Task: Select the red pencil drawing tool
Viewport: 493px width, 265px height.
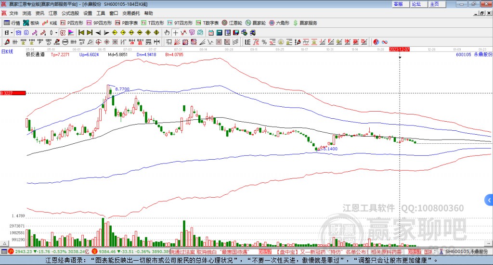Action: click(x=7, y=42)
